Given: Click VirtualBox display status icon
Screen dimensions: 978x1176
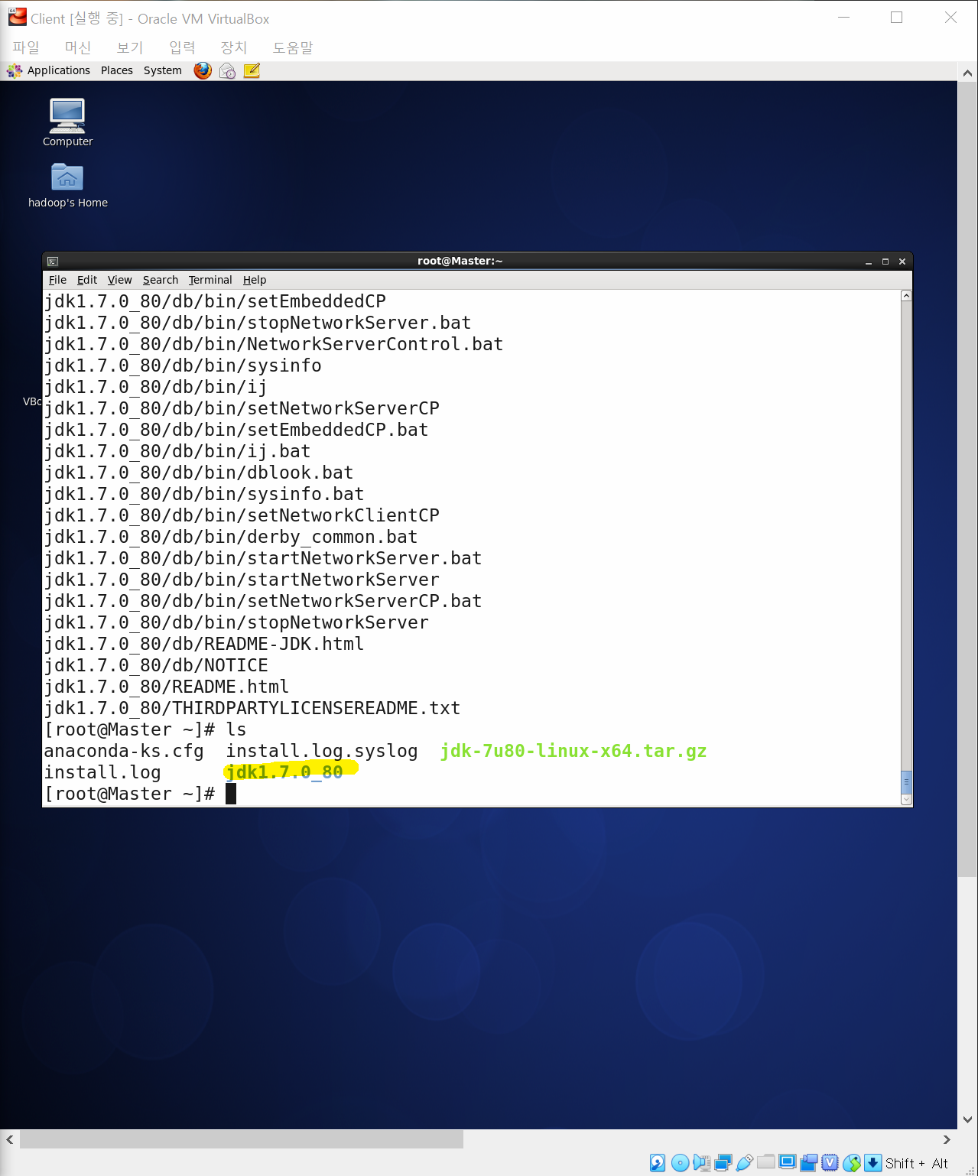Looking at the screenshot, I should (x=787, y=1162).
